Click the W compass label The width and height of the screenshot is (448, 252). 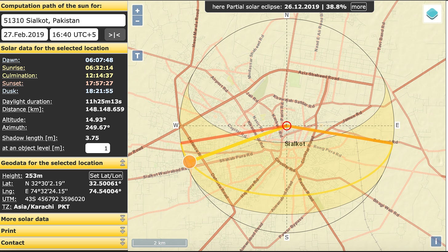176,125
